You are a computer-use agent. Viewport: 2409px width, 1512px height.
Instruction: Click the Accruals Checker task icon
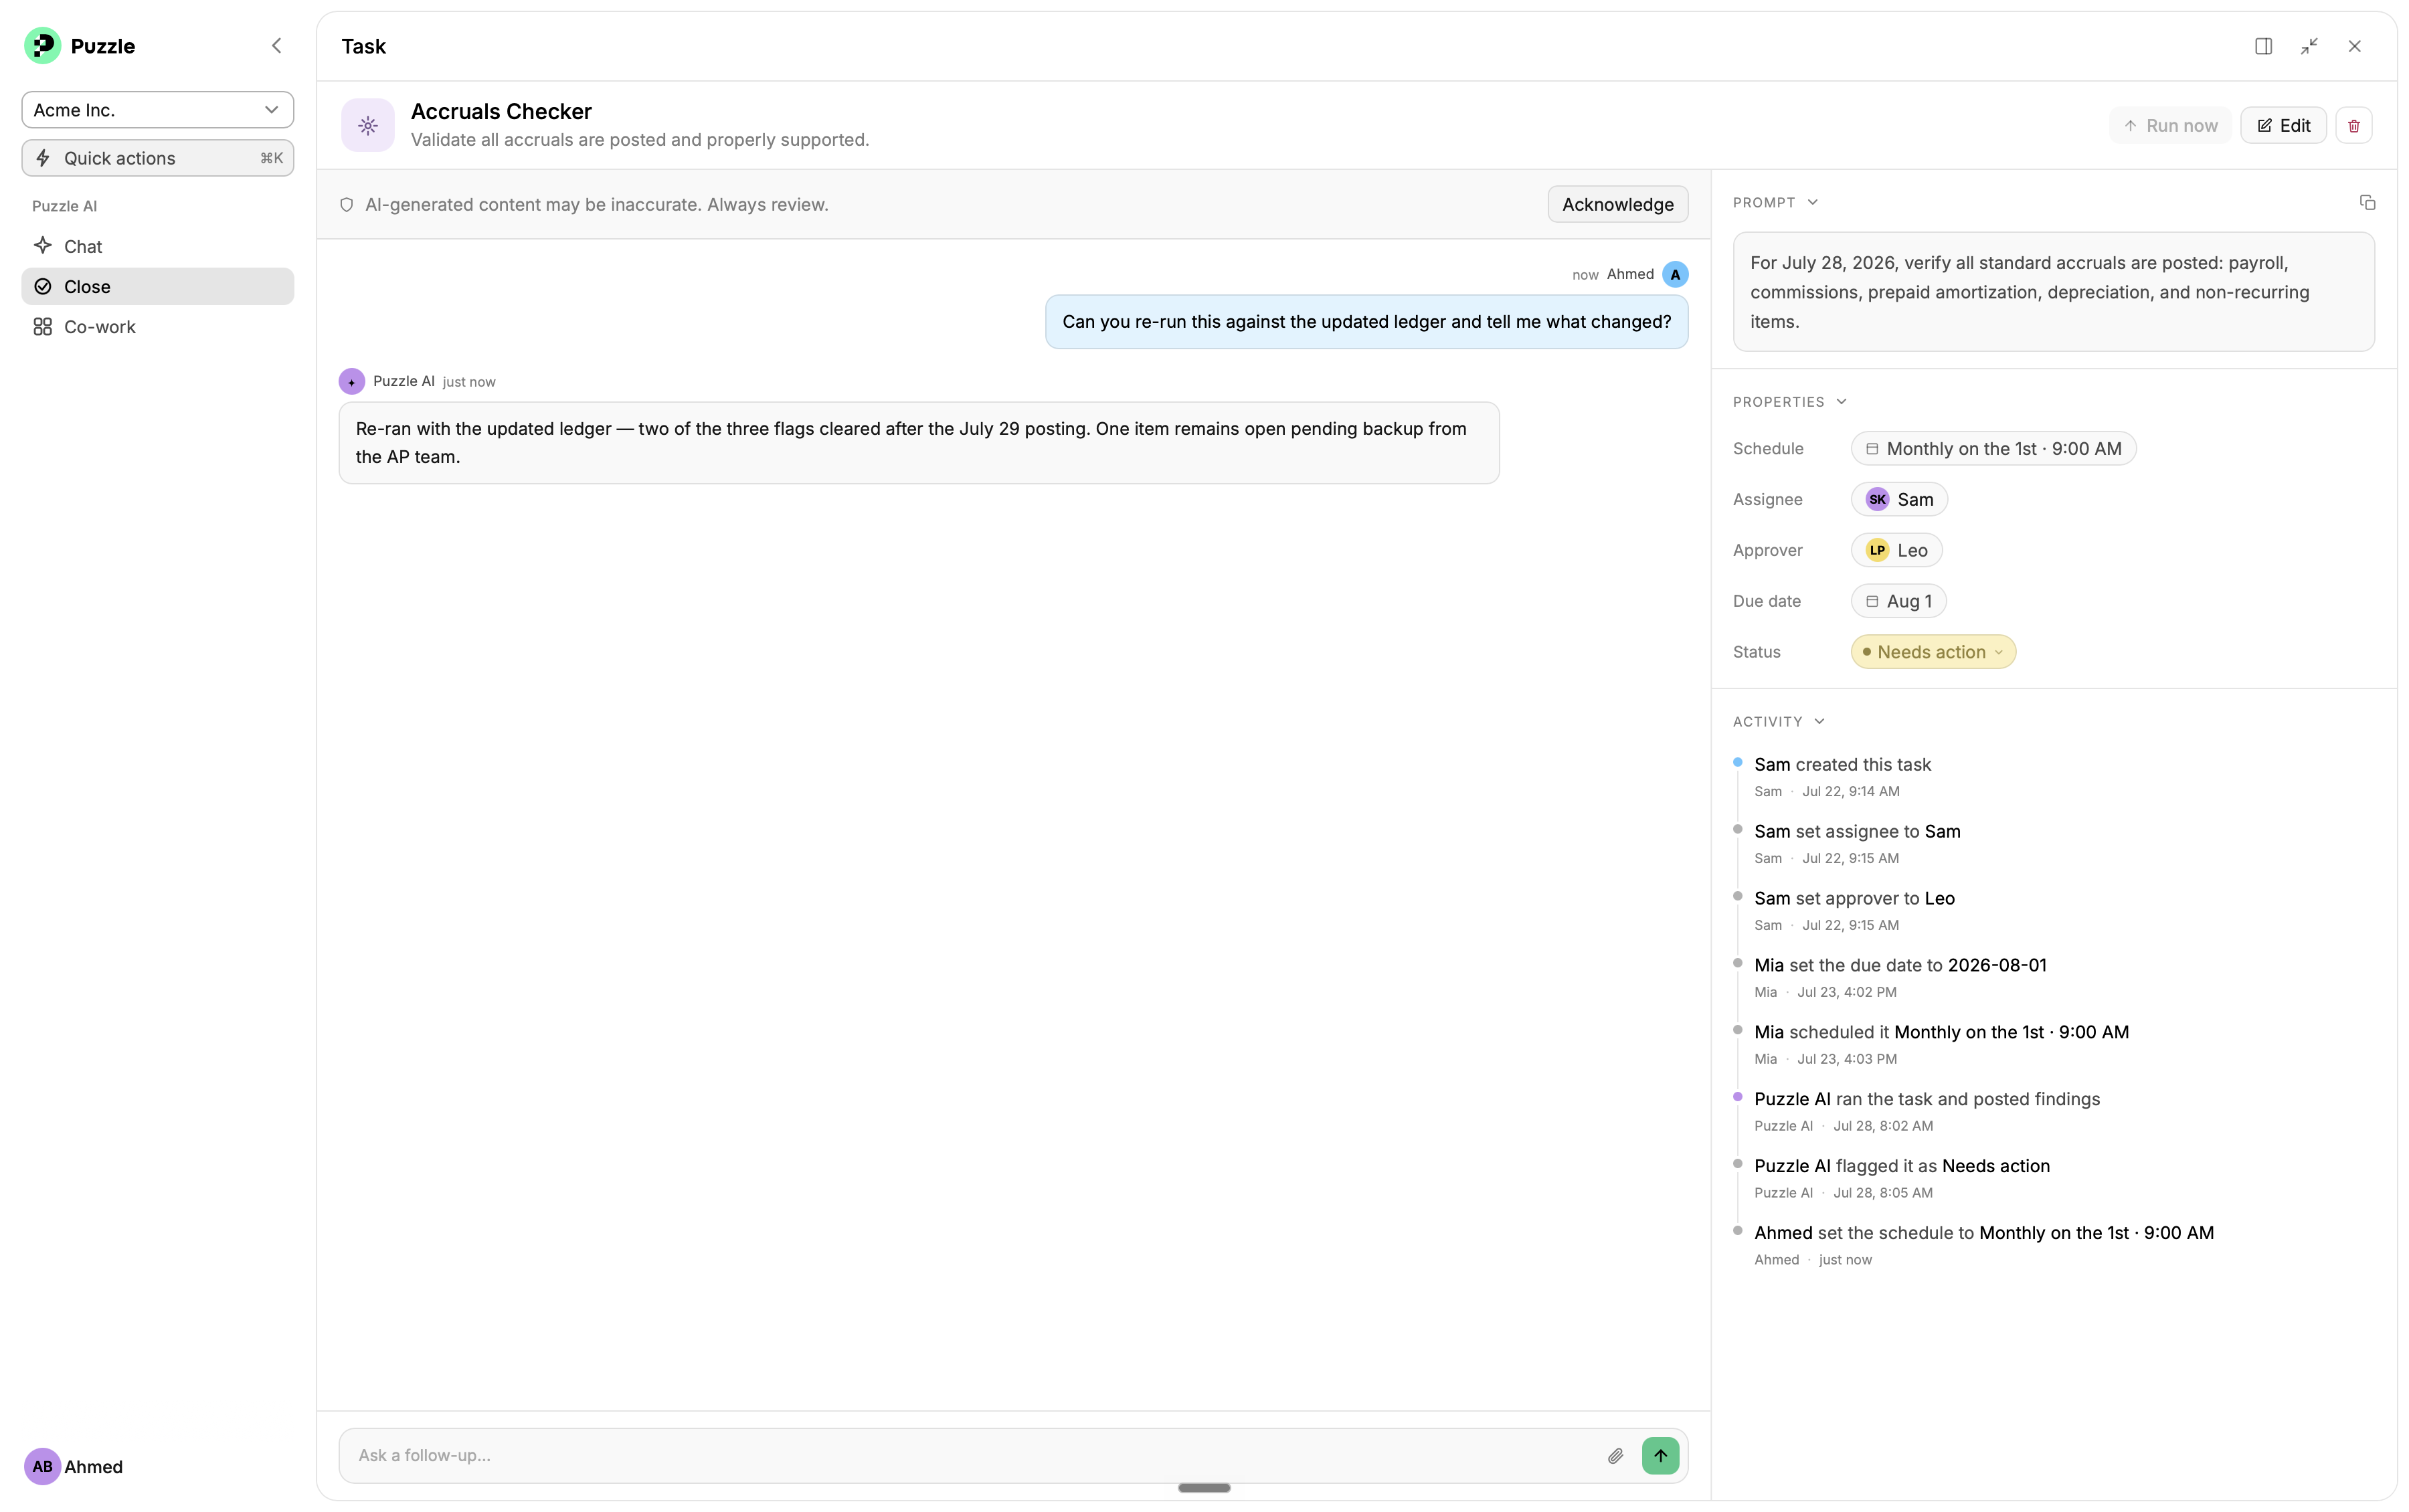(368, 125)
